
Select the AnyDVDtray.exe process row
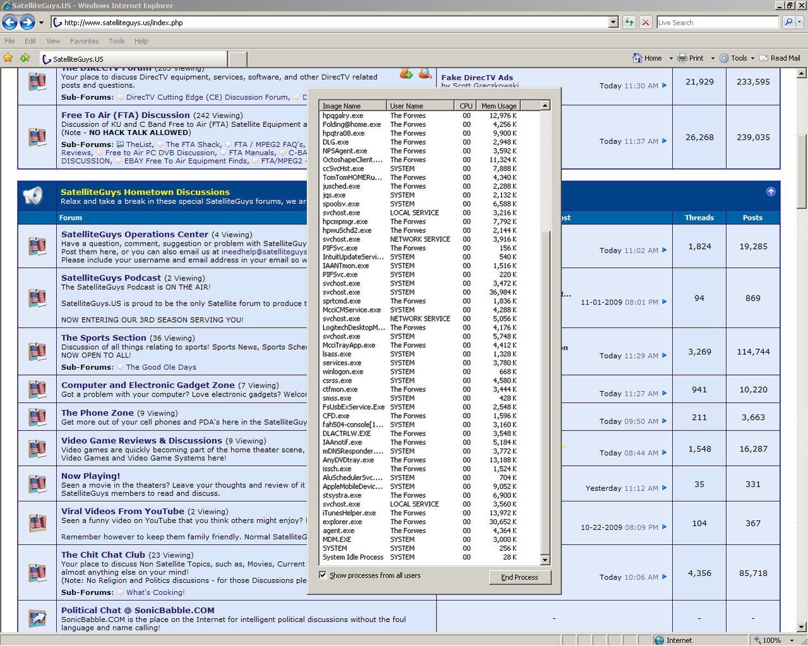pyautogui.click(x=430, y=460)
